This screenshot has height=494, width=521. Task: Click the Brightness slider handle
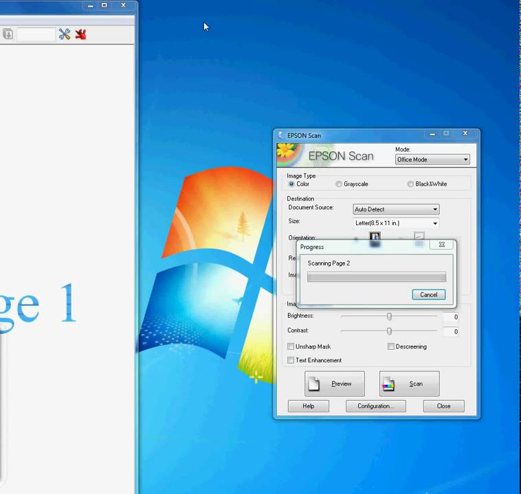click(x=389, y=316)
